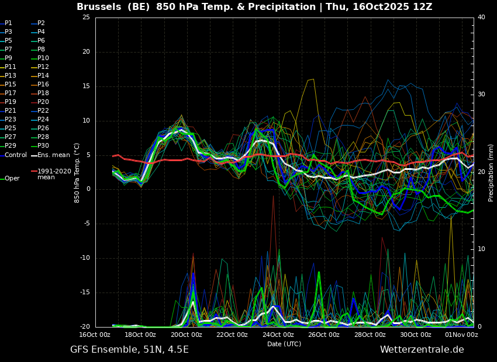Click the Date (UTC) axis label
The image size is (497, 362).
pyautogui.click(x=284, y=344)
